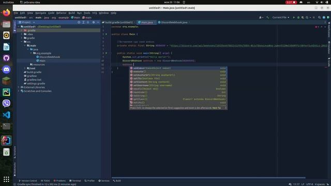Click run gutter arrow beside main method

[107, 53]
